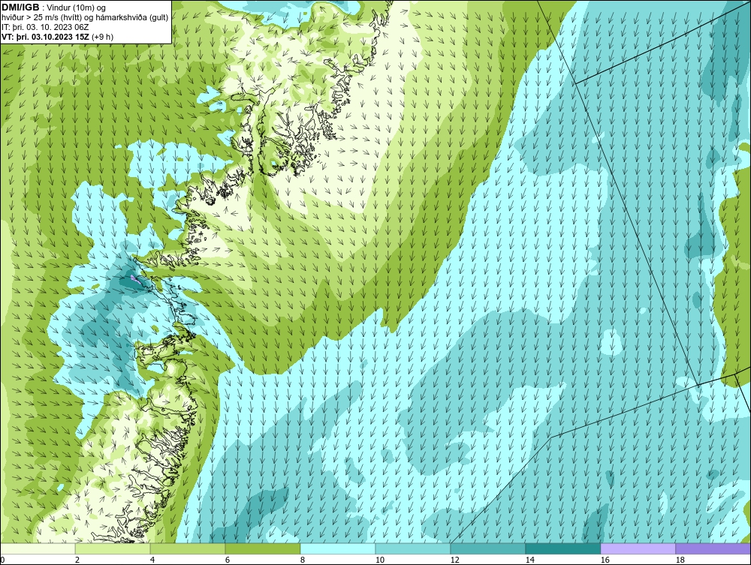
Task: Click the legend label 10
Action: [380, 560]
